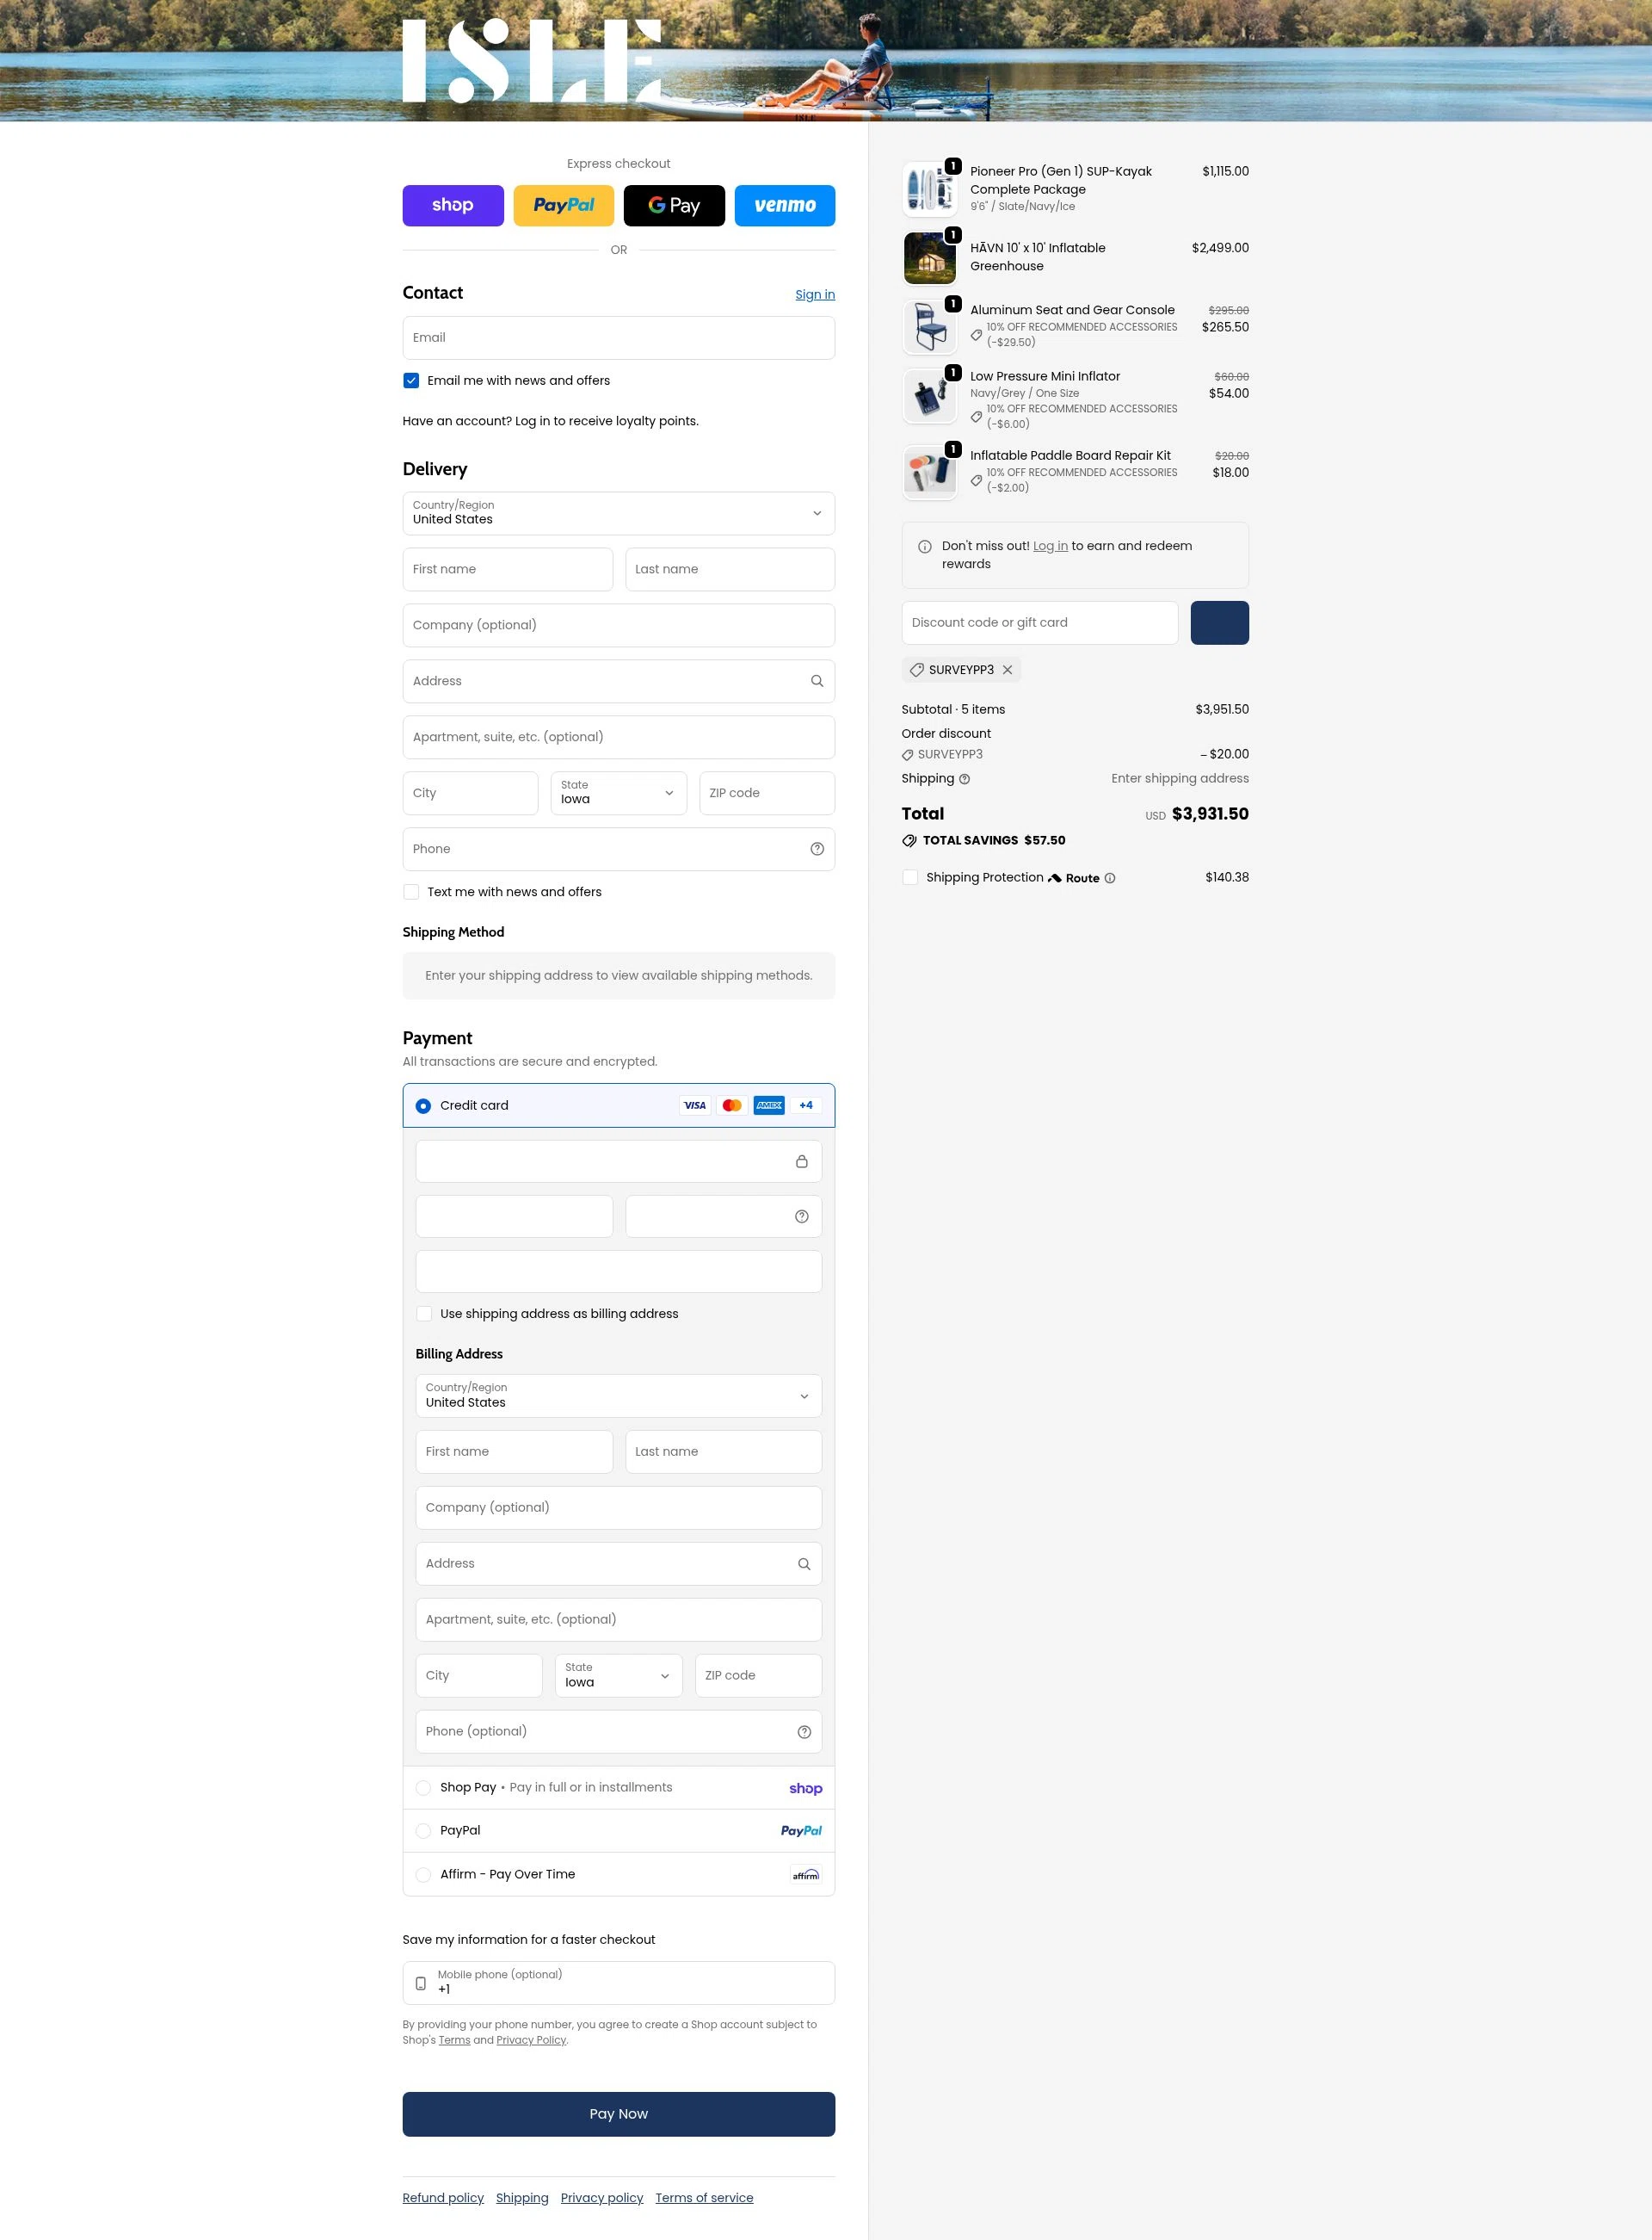Viewport: 1652px width, 2240px height.
Task: Remove the SURVEYPP3 discount code
Action: [x=1008, y=669]
